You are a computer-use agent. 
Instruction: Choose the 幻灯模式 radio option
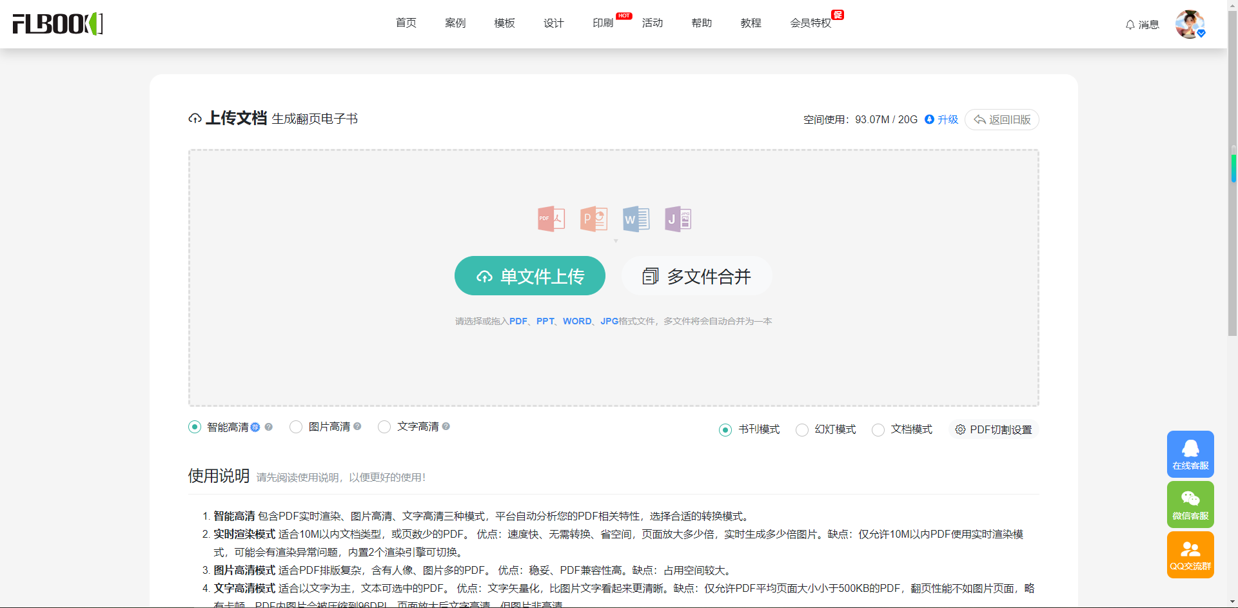[x=802, y=430]
